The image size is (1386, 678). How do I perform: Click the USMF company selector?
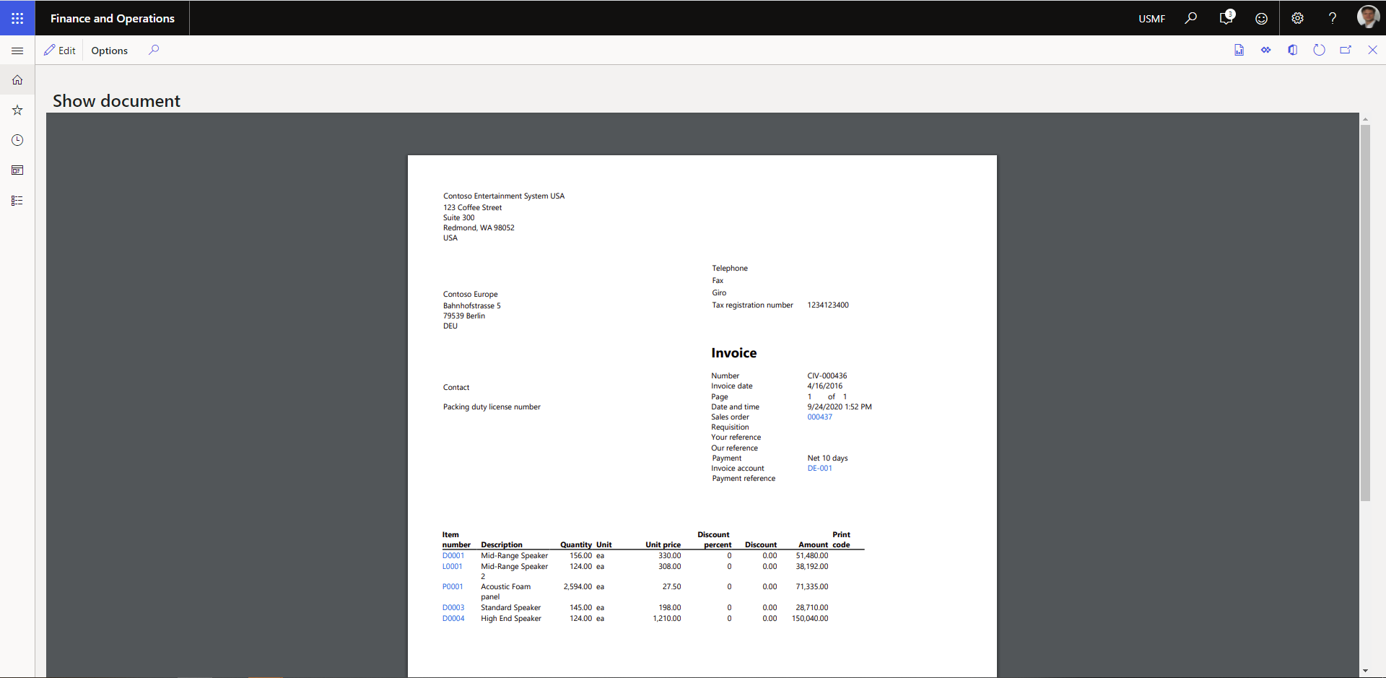(1151, 19)
